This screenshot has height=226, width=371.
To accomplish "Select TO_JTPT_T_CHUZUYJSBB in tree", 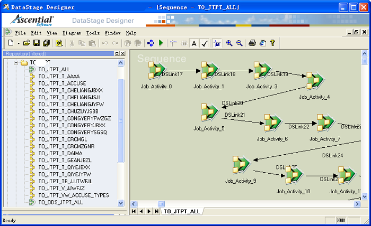I will coord(68,111).
